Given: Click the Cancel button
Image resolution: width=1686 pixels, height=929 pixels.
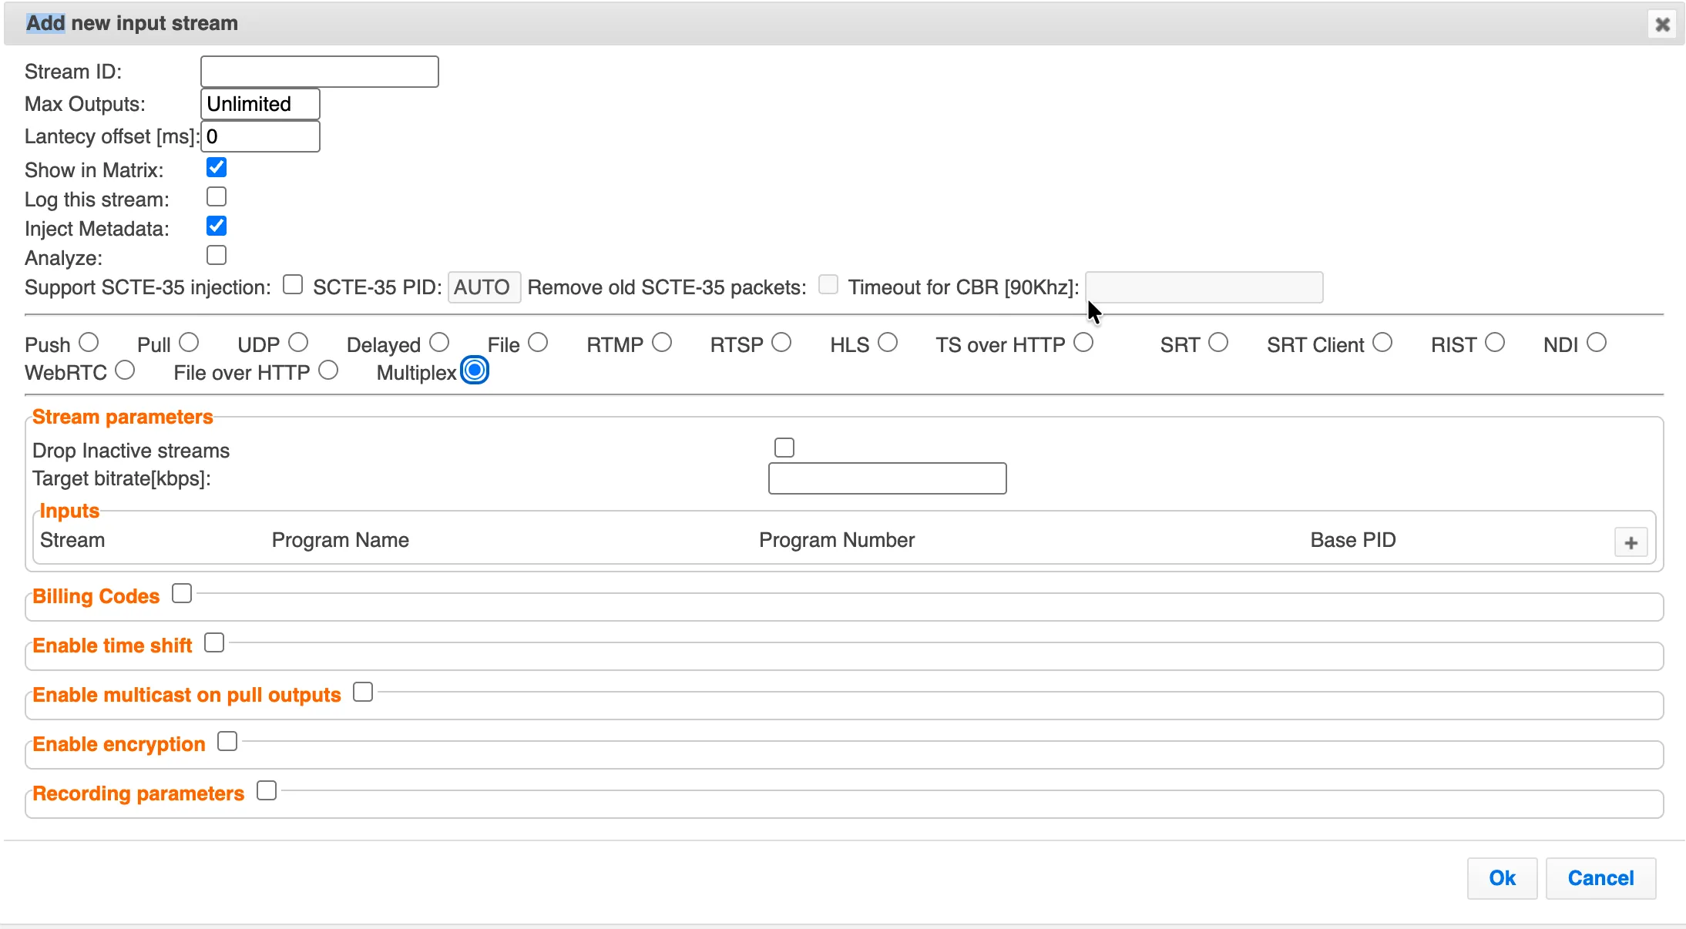Looking at the screenshot, I should 1600,878.
